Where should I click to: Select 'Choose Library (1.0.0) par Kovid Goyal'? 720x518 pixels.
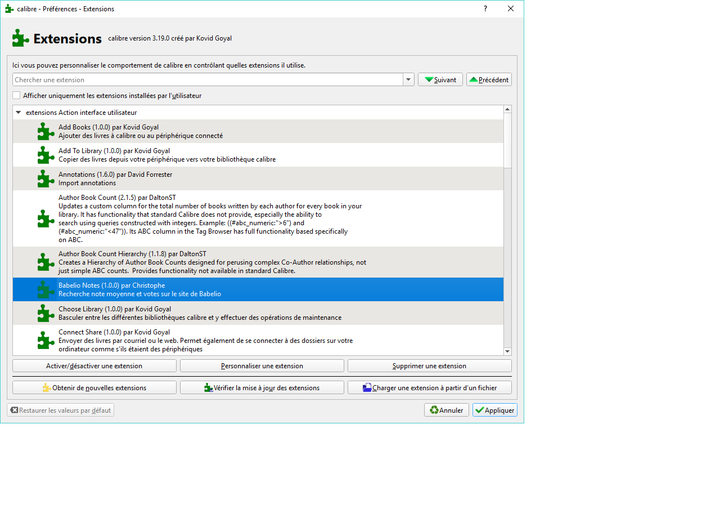(258, 313)
